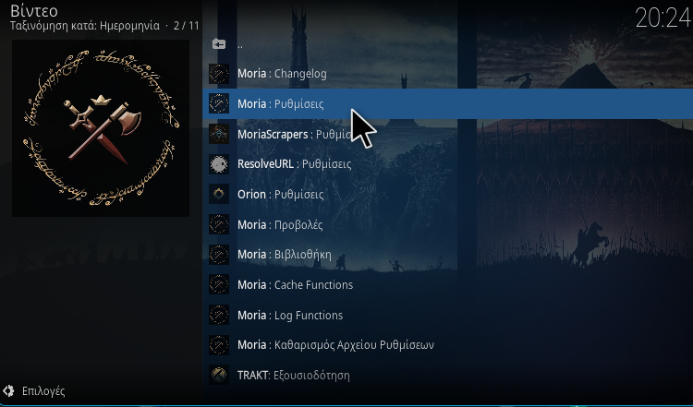
Task: Click the Orion addon icon
Action: 219,194
